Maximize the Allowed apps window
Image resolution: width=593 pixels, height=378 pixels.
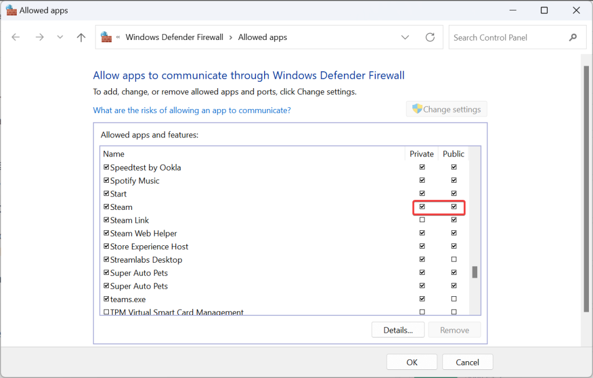click(544, 10)
